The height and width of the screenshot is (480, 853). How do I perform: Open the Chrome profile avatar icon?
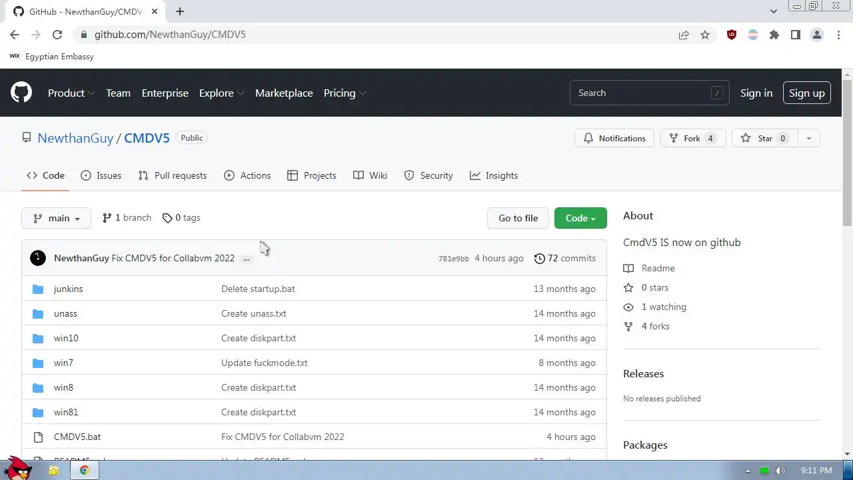817,35
